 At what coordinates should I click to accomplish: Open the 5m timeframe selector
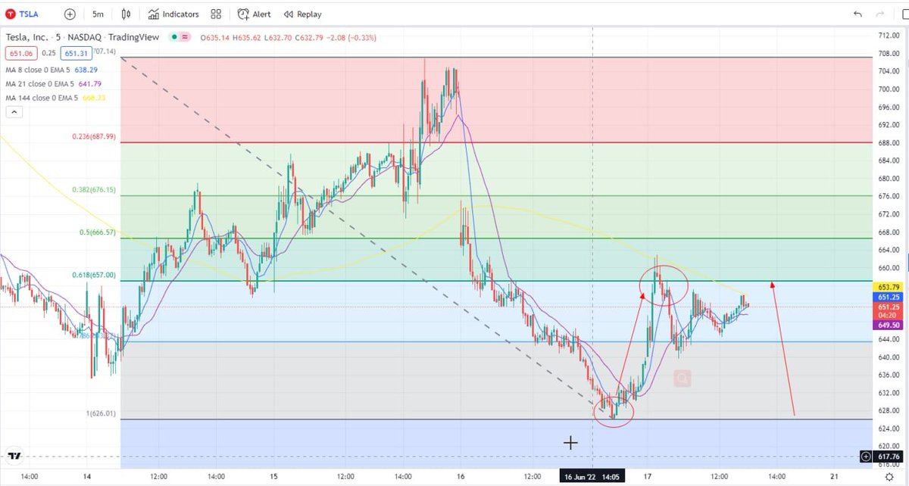pos(98,14)
